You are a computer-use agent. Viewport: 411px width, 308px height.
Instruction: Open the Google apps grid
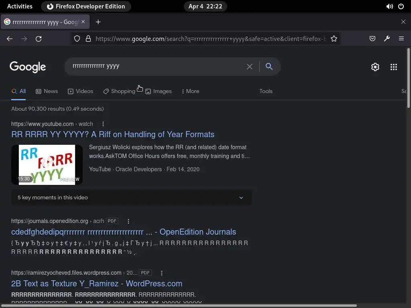click(x=394, y=67)
